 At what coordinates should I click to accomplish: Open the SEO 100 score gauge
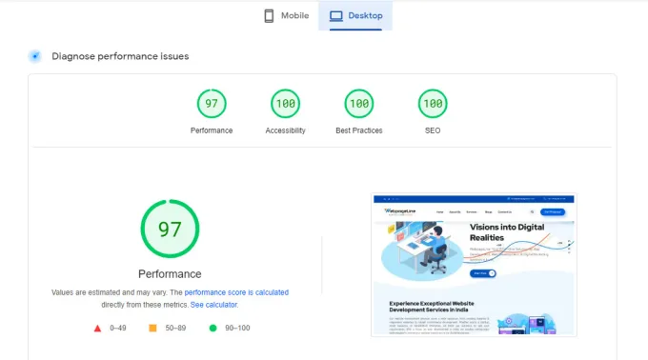coord(433,104)
